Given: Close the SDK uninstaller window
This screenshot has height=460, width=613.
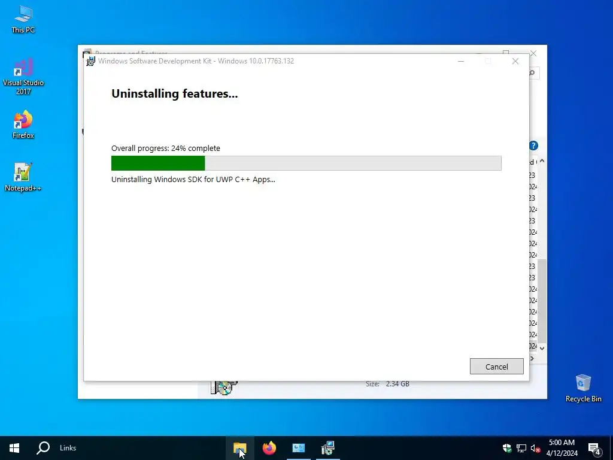Looking at the screenshot, I should pyautogui.click(x=515, y=61).
